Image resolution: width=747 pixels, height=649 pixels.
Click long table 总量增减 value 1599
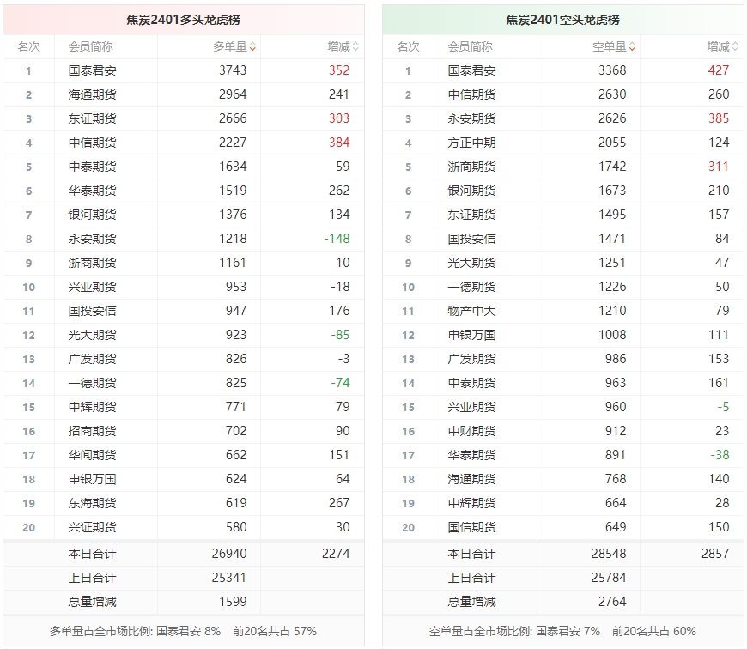(233, 602)
